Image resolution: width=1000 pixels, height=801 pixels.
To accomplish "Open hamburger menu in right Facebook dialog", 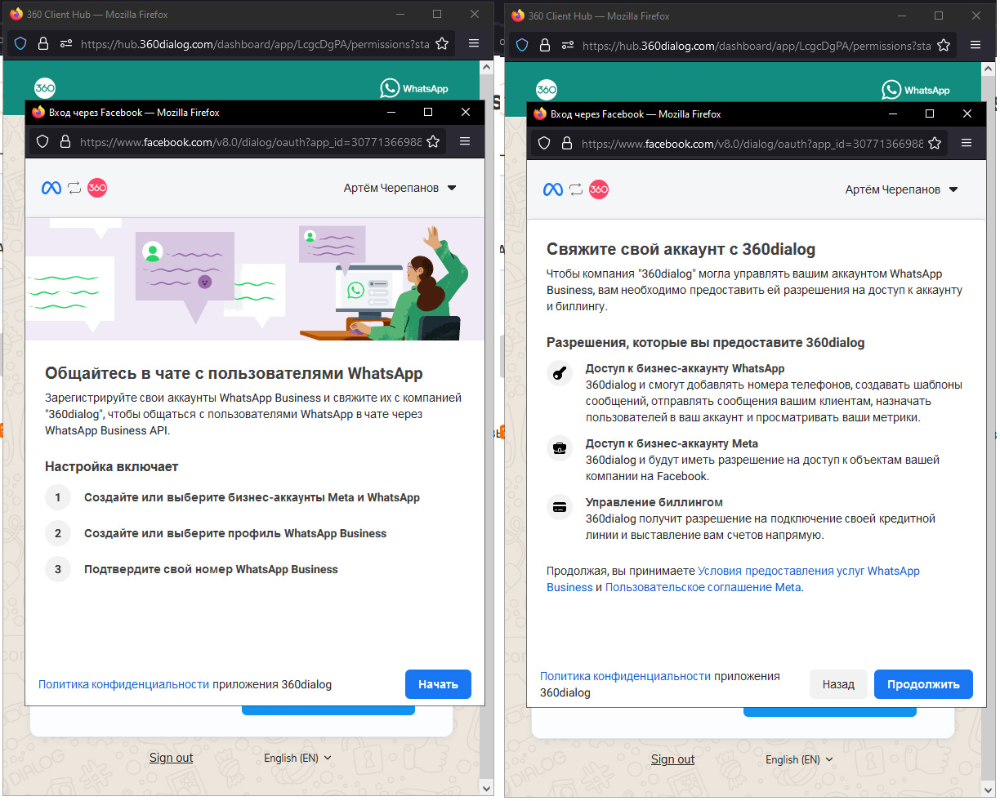I will click(x=967, y=143).
